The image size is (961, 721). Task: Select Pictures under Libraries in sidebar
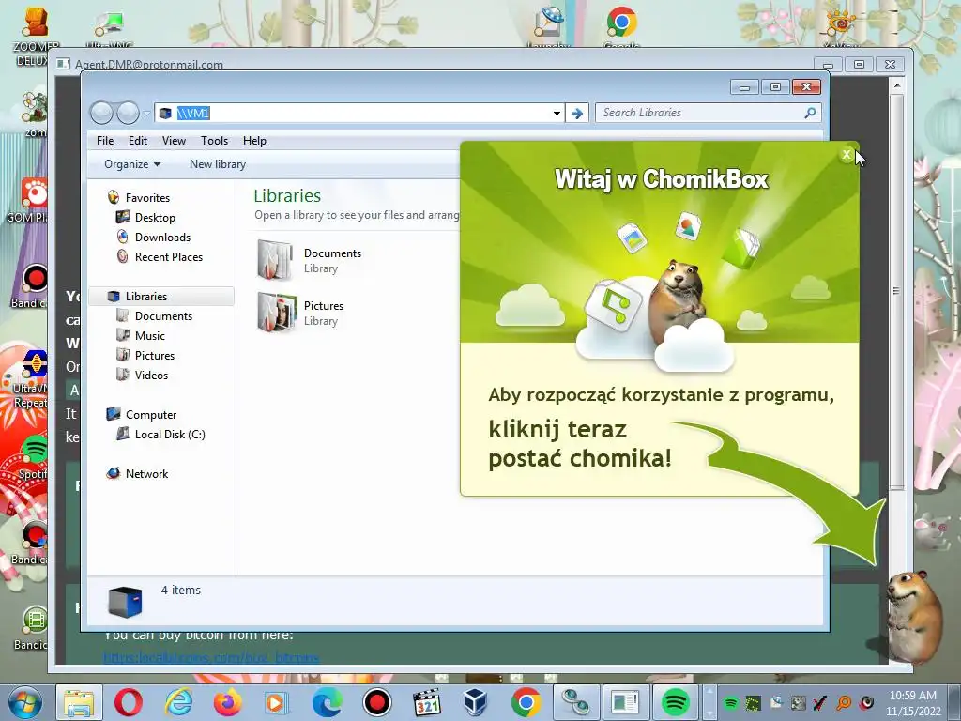click(155, 355)
